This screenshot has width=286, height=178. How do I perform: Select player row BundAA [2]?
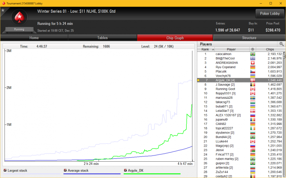240,137
